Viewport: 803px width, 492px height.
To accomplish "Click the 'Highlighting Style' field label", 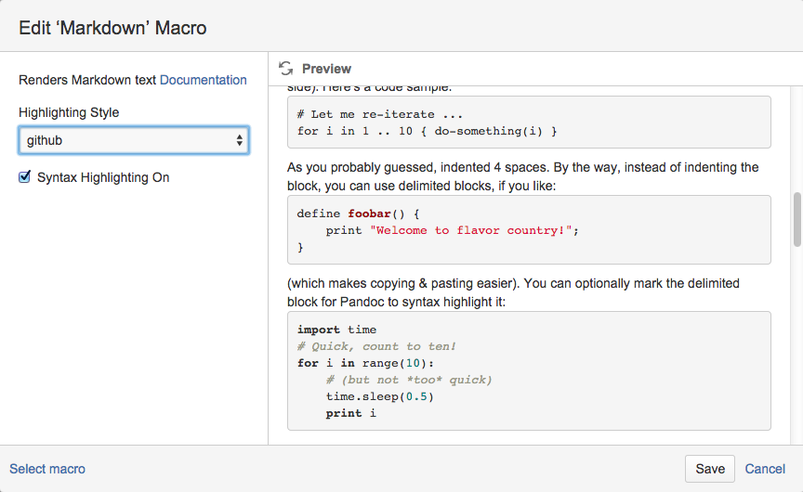I will point(69,112).
